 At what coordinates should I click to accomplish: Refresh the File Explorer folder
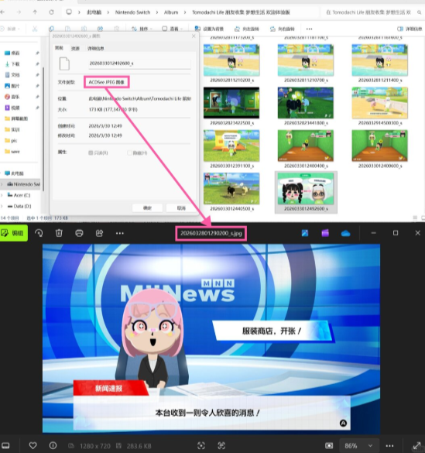point(51,12)
